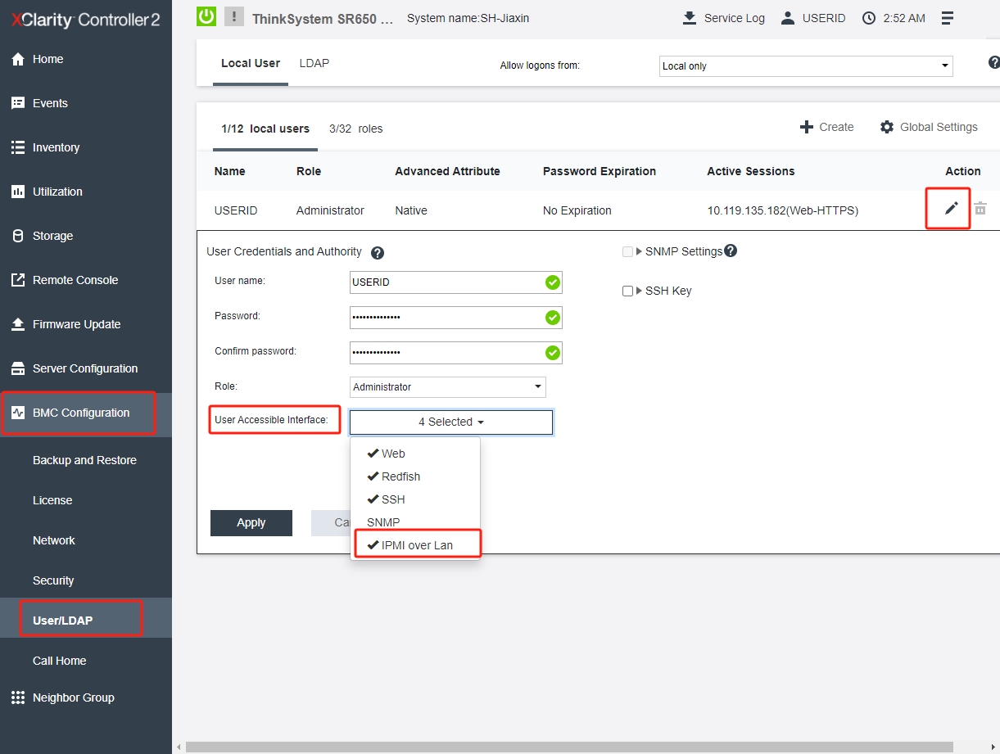Click the green power status icon
Image resolution: width=1000 pixels, height=754 pixels.
[207, 16]
